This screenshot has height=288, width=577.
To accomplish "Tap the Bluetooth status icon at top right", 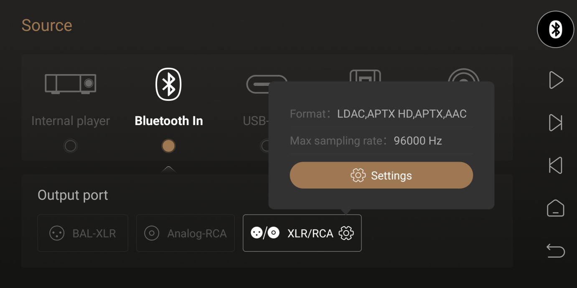I will coord(555,29).
